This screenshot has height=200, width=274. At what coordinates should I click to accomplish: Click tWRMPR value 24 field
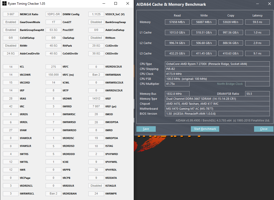(x=96, y=193)
